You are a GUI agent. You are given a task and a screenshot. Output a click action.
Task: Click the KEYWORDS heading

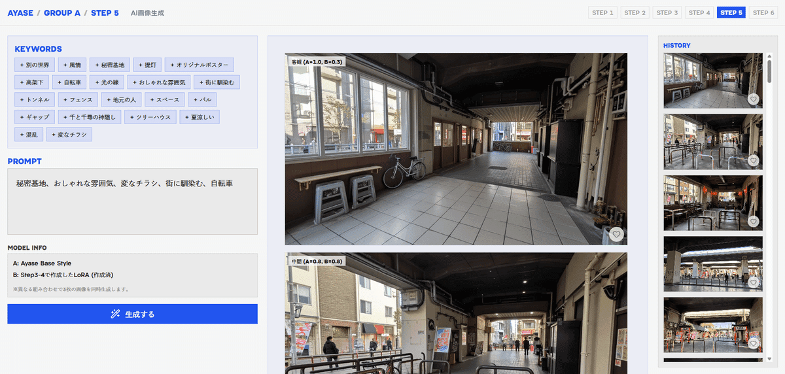point(38,49)
